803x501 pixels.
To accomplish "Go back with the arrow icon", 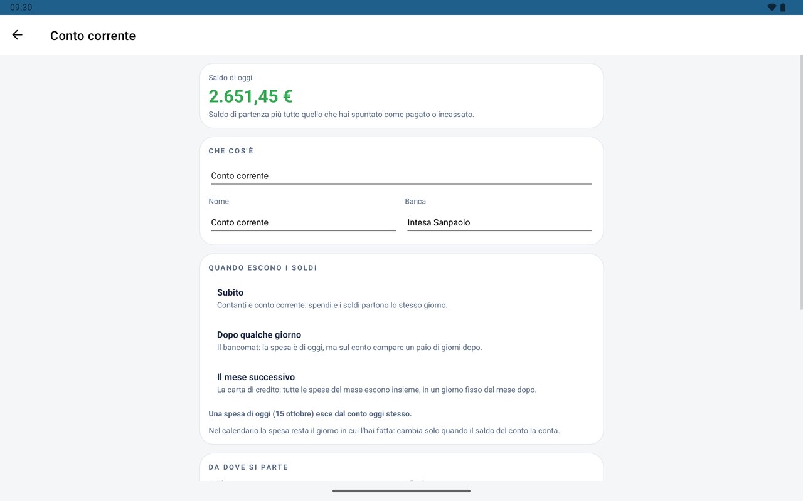I will 18,35.
